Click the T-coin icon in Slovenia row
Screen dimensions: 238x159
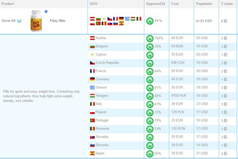(226, 145)
